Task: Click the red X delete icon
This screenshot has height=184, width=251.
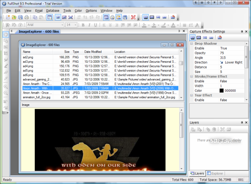Action: pos(133,17)
